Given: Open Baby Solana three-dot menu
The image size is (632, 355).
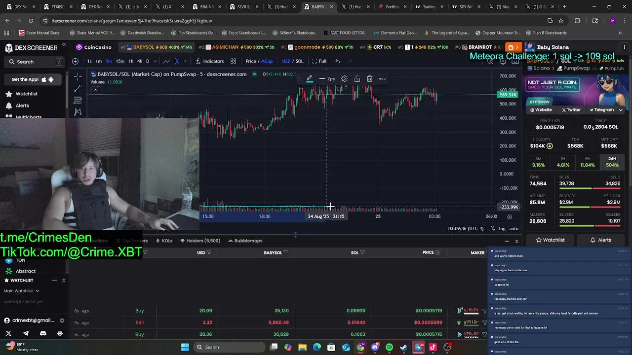Looking at the screenshot, I should (x=625, y=47).
